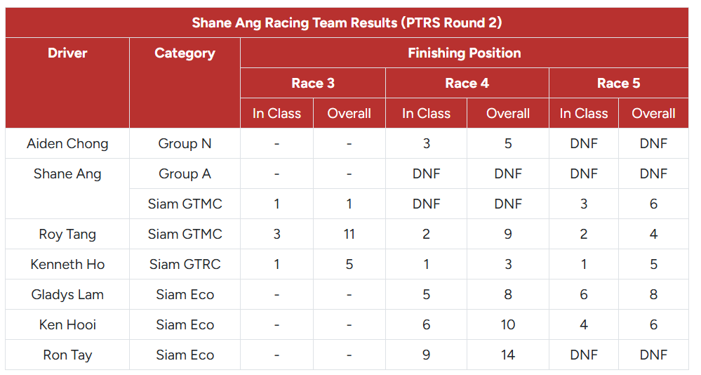Click the Group A category cell
This screenshot has height=375, width=701.
[x=185, y=173]
